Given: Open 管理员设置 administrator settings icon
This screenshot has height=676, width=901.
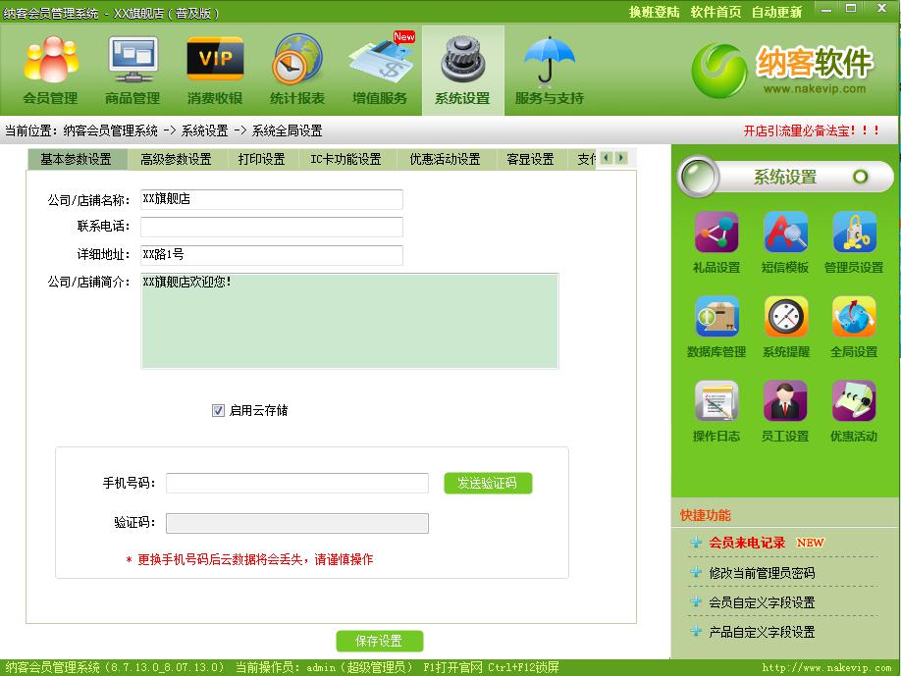Looking at the screenshot, I should [x=853, y=234].
